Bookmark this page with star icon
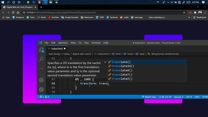Screen dimensions: 208x117 [184, 12]
